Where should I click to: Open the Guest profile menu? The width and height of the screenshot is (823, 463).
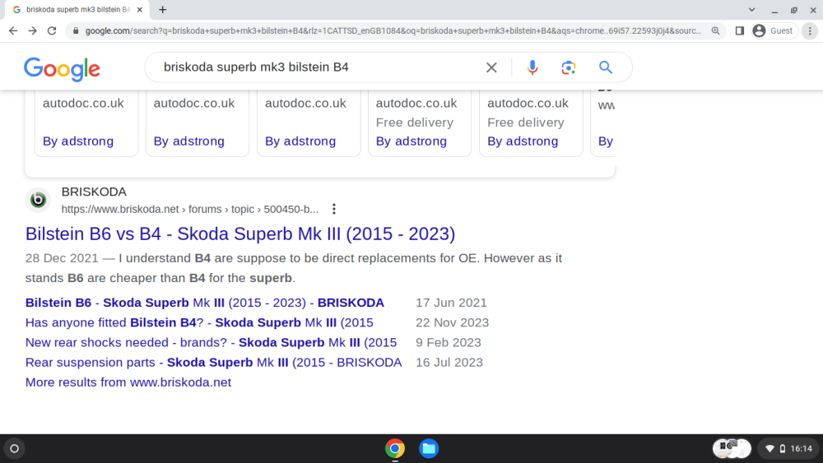click(x=774, y=31)
